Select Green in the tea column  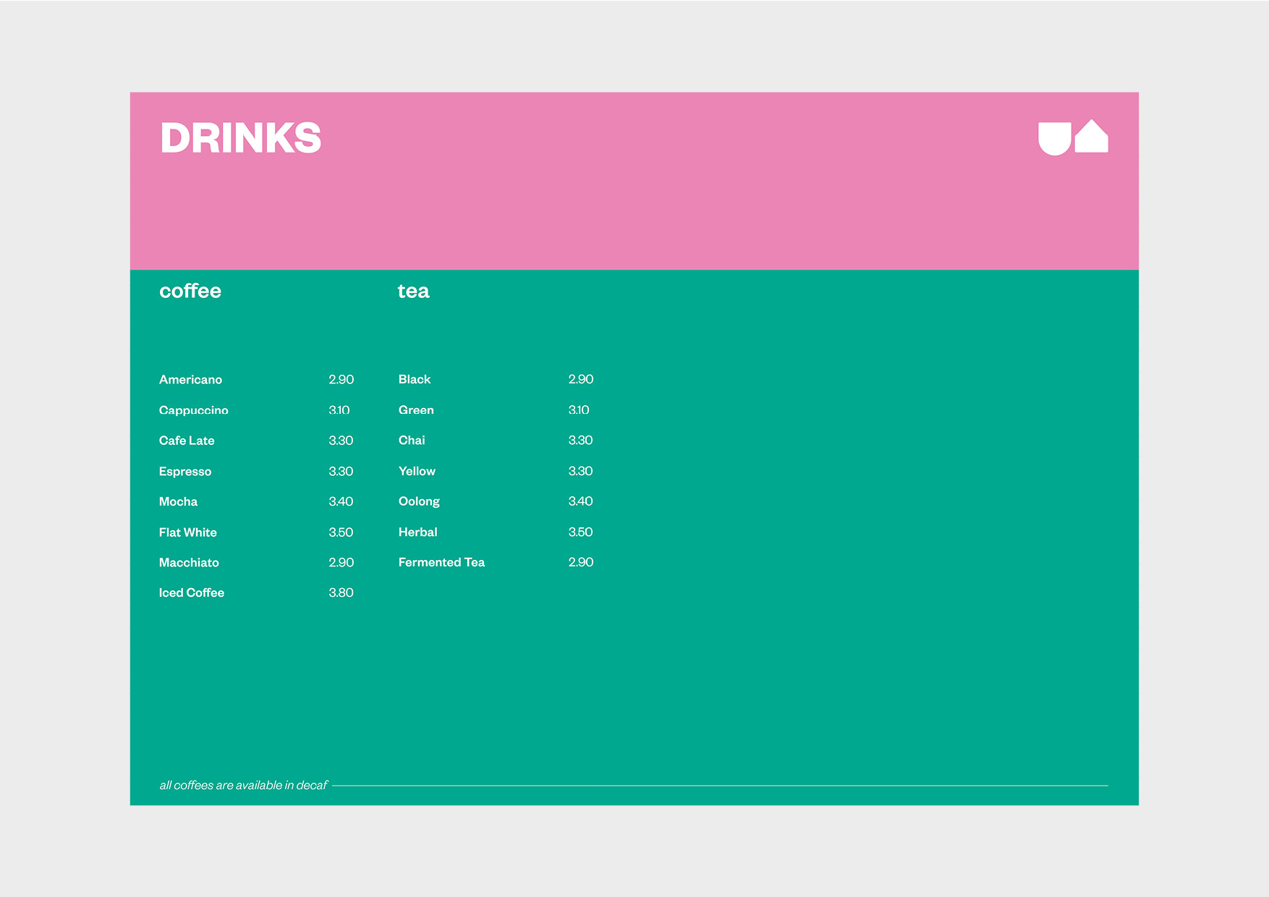[x=416, y=410]
